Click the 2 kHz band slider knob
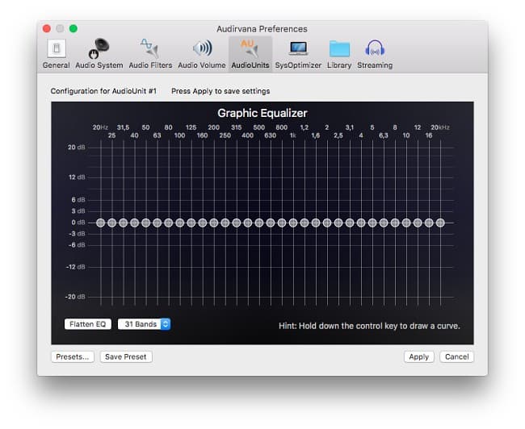Image resolution: width=525 pixels, height=429 pixels. coord(327,223)
